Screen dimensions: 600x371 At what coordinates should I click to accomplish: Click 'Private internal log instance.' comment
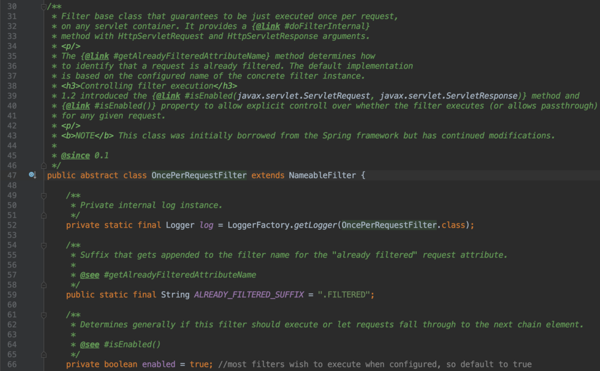(151, 205)
